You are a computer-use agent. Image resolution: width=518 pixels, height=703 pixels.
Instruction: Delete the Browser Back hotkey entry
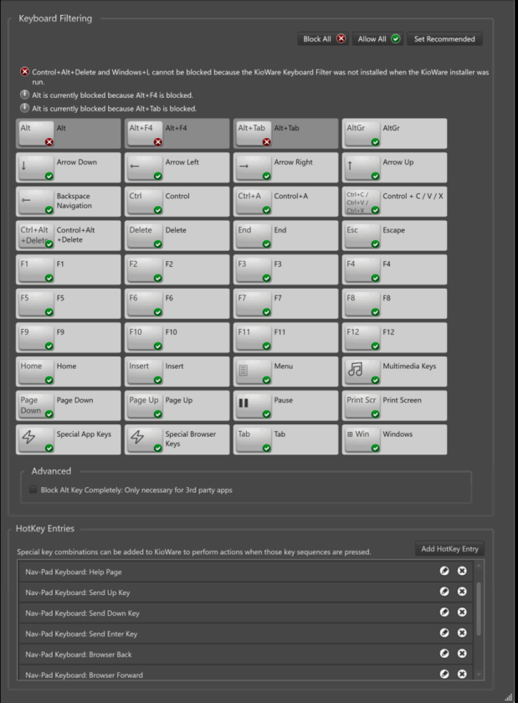coord(462,654)
